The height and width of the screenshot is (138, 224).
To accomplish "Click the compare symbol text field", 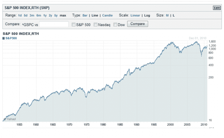I will tap(54, 25).
